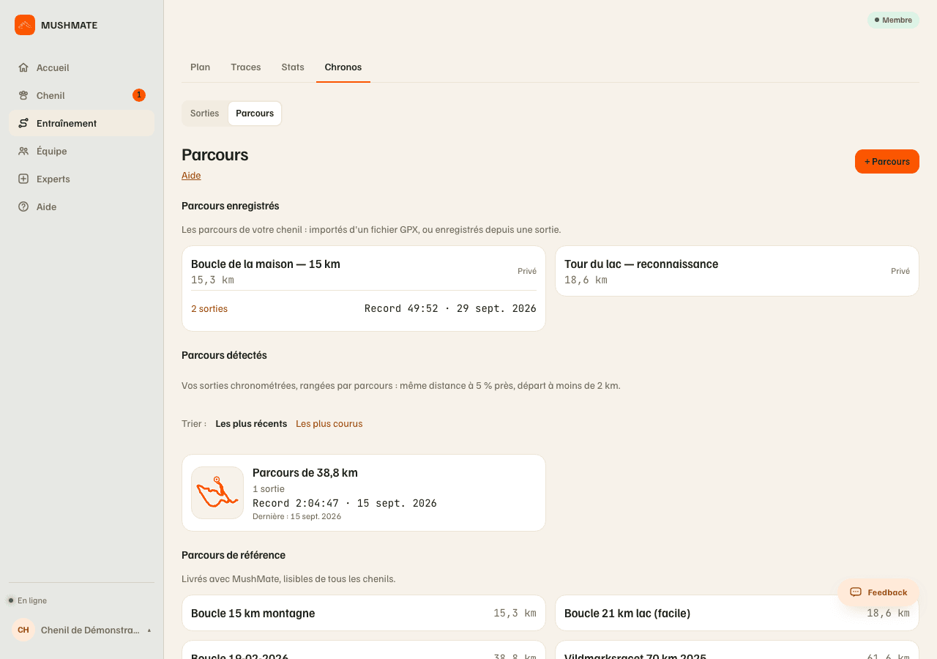937x659 pixels.
Task: Click the Parcours enregistrés heading
Action: pos(231,206)
